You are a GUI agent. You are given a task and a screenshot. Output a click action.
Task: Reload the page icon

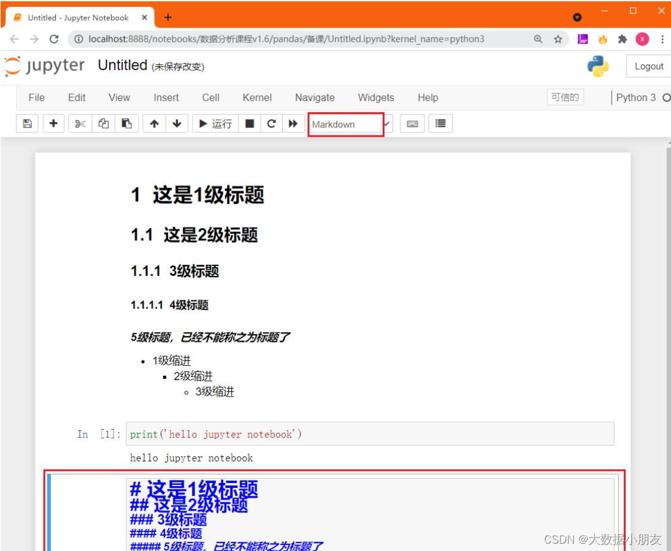pos(54,39)
